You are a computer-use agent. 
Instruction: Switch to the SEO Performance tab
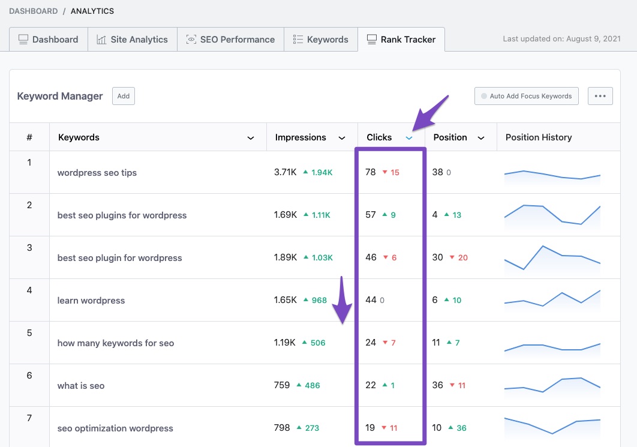[230, 39]
